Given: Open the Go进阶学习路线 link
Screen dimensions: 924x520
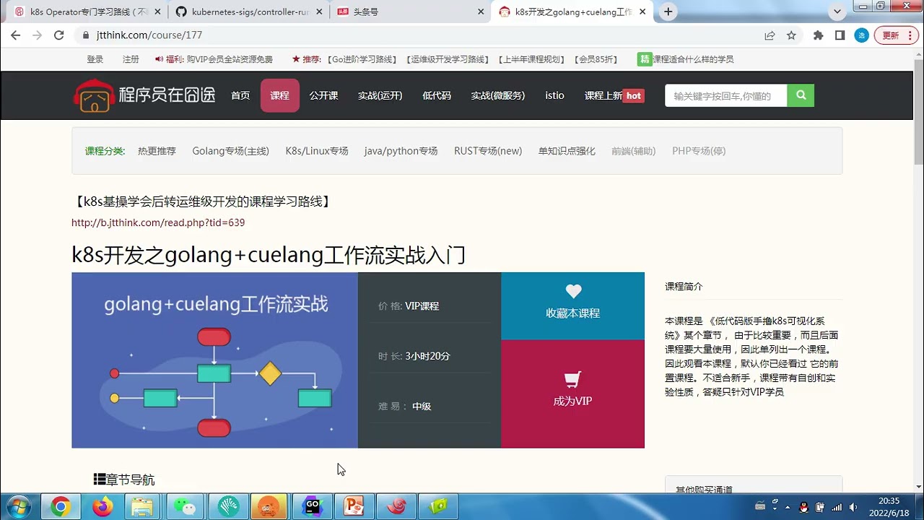Looking at the screenshot, I should coord(362,59).
